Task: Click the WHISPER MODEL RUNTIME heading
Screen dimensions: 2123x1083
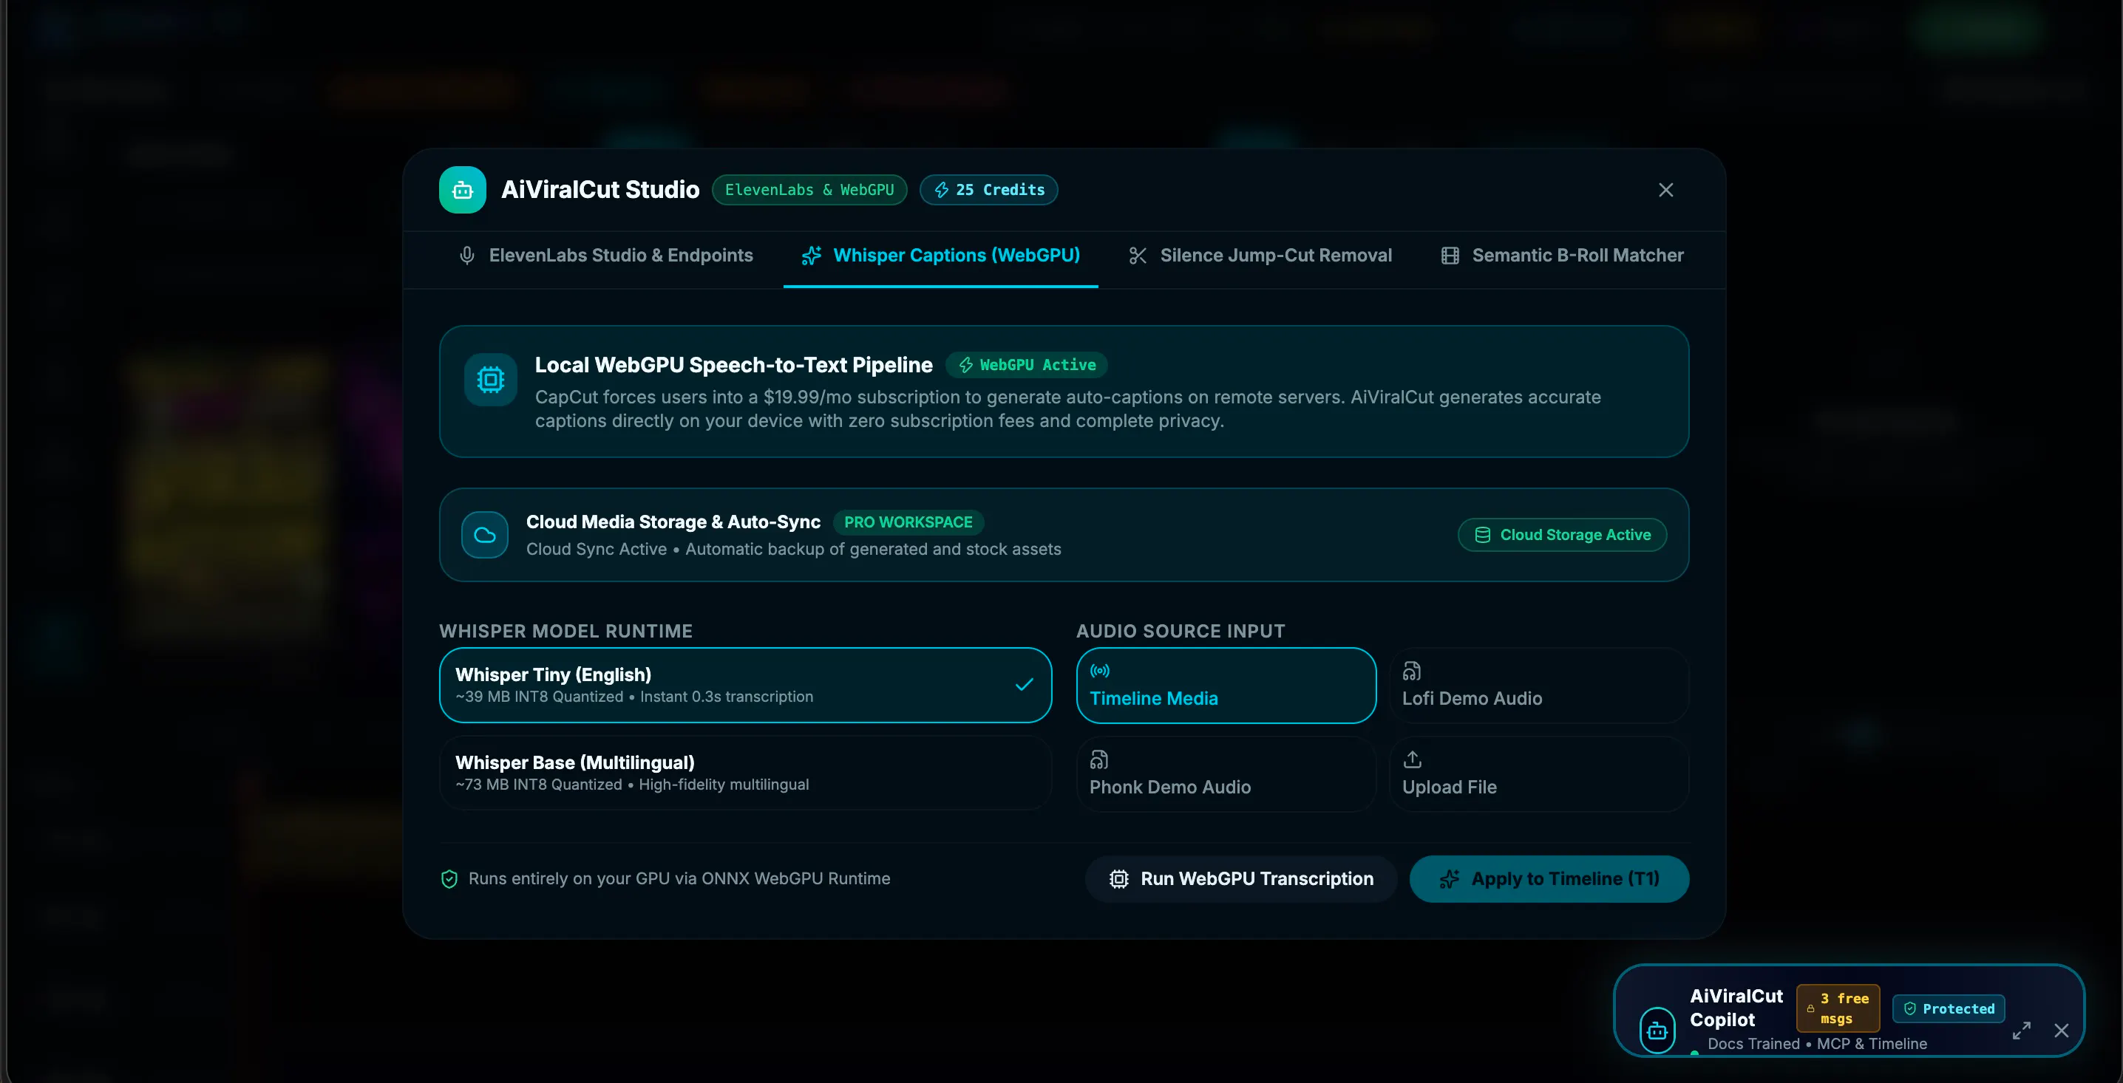Action: 565,632
